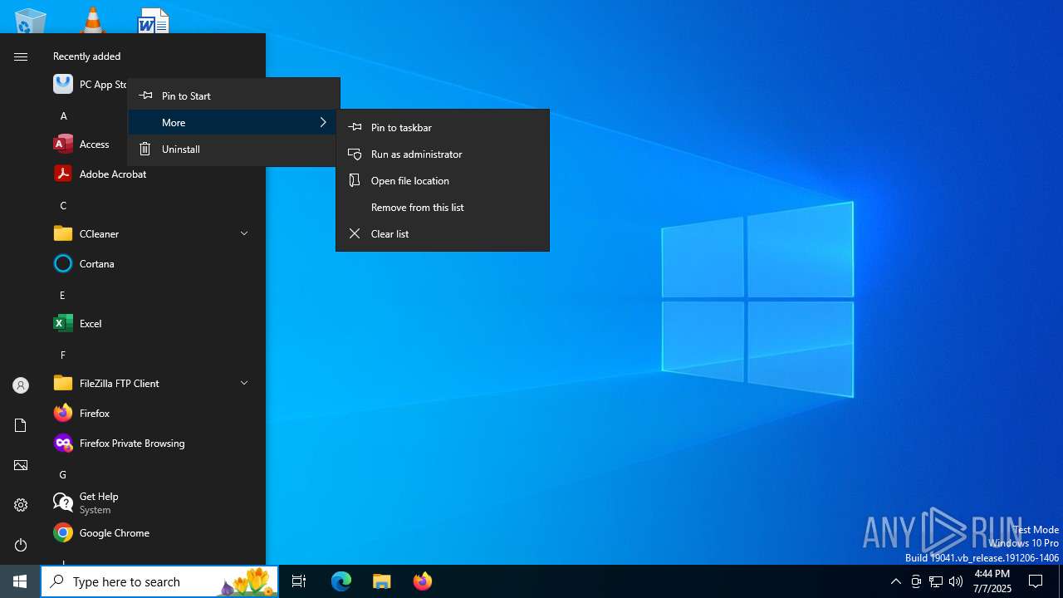Image resolution: width=1063 pixels, height=598 pixels.
Task: Open Documents from Start sidebar
Action: point(21,425)
